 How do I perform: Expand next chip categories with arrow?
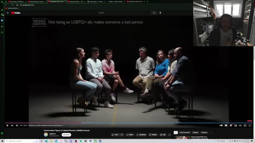[x=211, y=133]
